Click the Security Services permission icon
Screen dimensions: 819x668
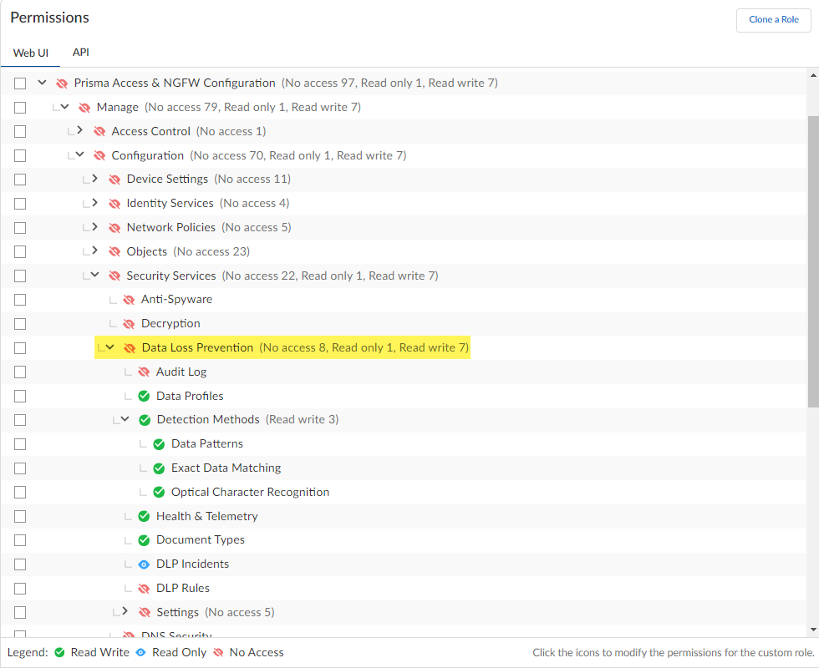[x=114, y=276]
